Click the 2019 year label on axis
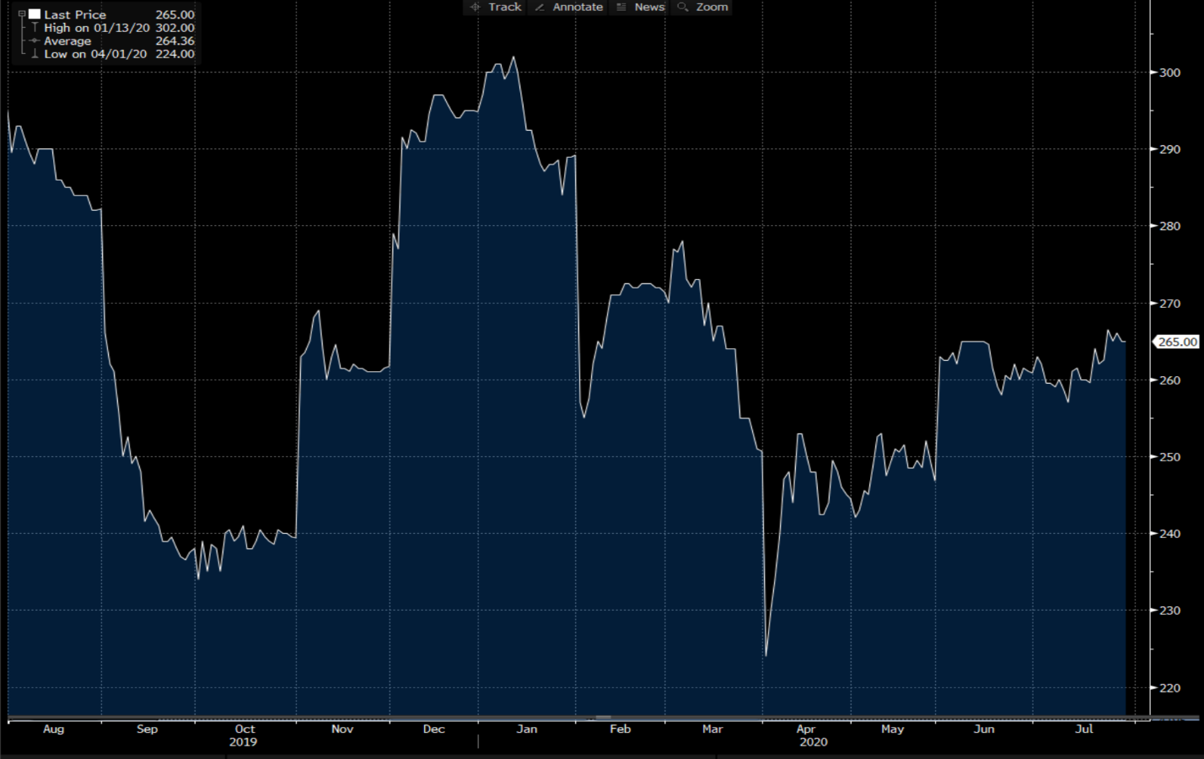This screenshot has height=759, width=1204. coord(243,742)
